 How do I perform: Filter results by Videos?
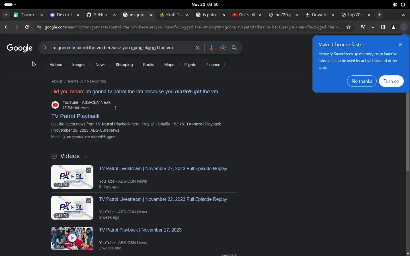[56, 65]
